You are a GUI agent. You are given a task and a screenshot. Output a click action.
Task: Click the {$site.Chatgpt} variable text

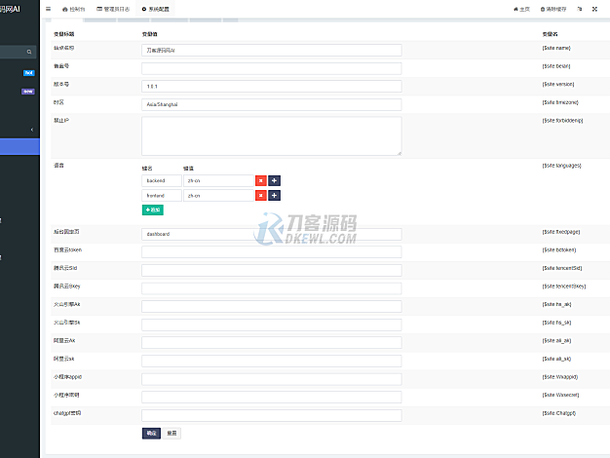tap(559, 413)
